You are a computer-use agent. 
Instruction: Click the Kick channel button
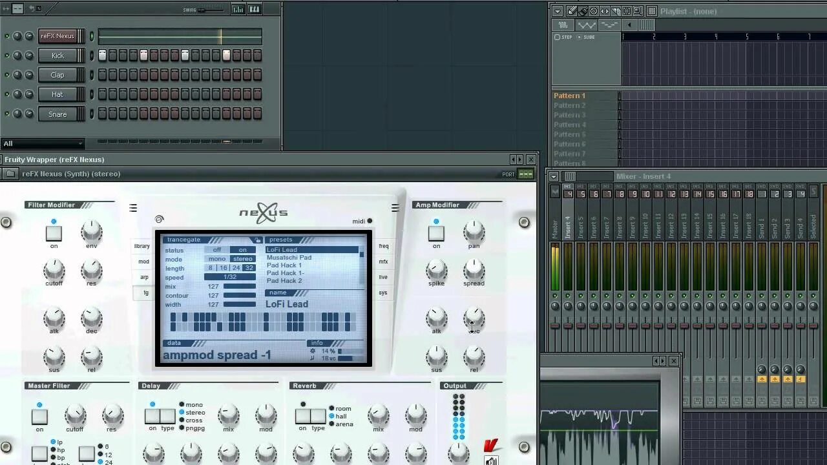58,56
